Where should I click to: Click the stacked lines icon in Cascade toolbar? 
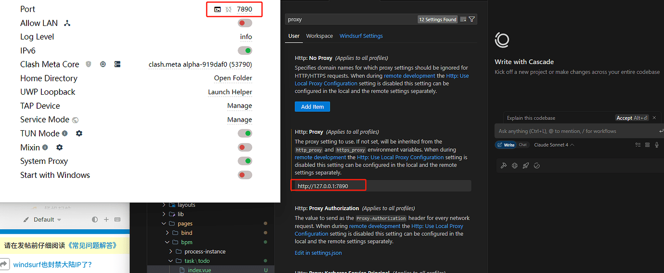[x=648, y=145]
